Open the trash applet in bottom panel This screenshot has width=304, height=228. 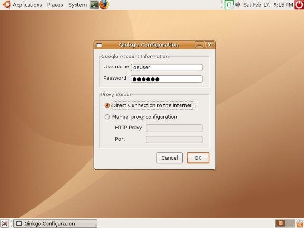click(x=300, y=223)
